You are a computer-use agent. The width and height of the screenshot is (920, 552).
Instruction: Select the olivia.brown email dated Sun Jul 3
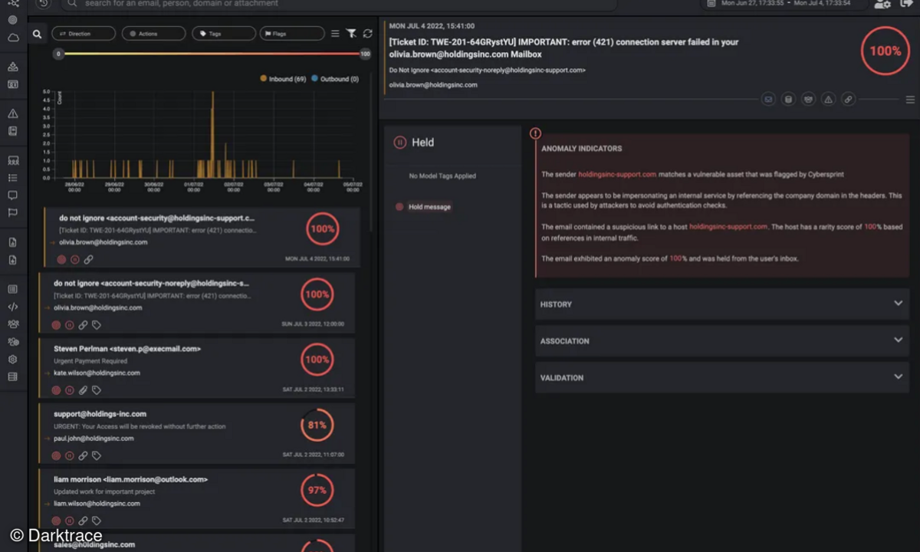click(197, 303)
